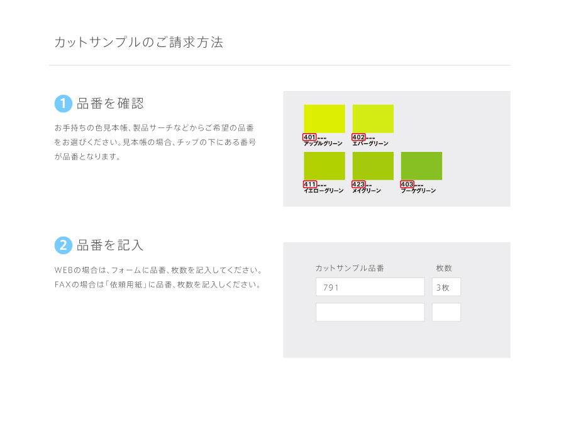Screen dimensions: 576x435
Task: Click the heading カットサンプルのご請求方法
Action: tap(139, 42)
